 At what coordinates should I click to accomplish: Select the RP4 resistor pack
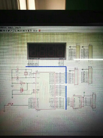point(90,76)
